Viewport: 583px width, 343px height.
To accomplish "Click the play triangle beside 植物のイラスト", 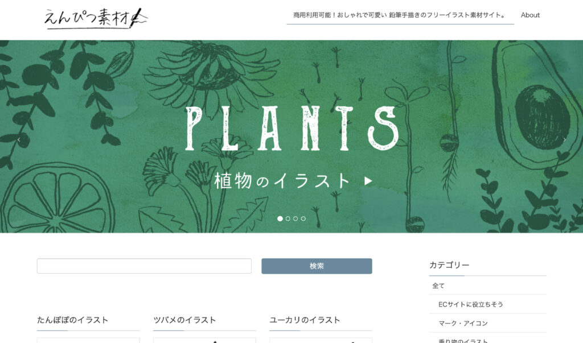I will (x=368, y=181).
